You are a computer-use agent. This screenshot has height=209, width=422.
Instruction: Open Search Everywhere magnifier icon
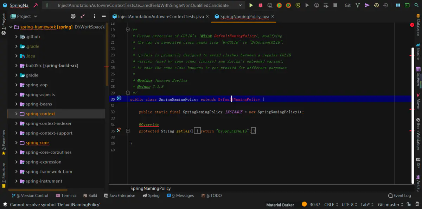[x=416, y=5]
